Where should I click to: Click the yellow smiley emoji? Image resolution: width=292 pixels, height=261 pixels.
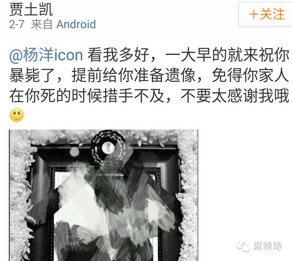coord(17,115)
